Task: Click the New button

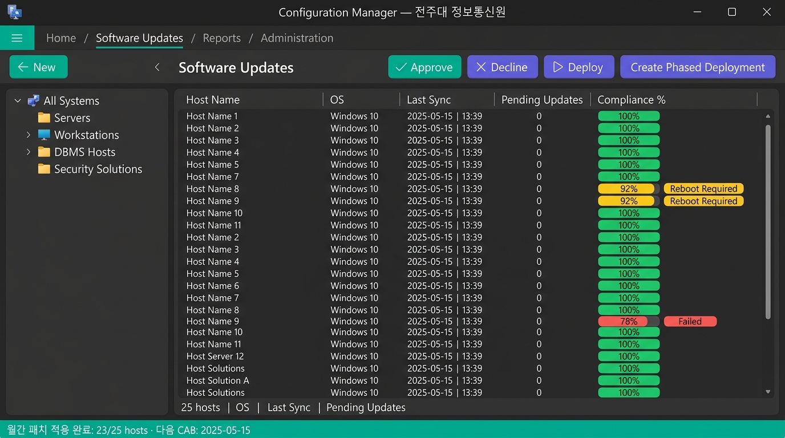Action: click(x=38, y=67)
